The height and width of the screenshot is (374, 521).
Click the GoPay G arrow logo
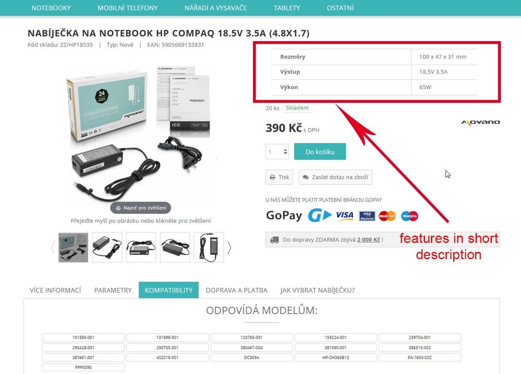pos(320,215)
